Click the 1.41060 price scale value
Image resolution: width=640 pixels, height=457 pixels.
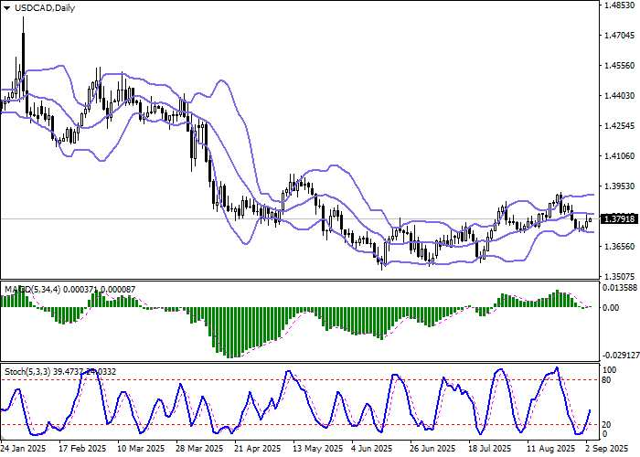click(619, 156)
